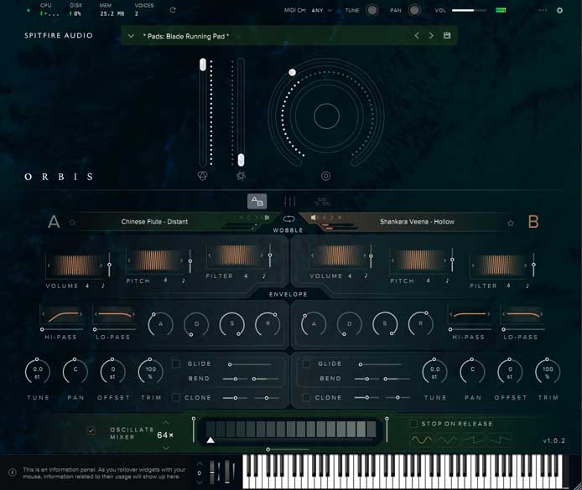Click the B layer letter
582x490 pixels.
click(x=533, y=222)
